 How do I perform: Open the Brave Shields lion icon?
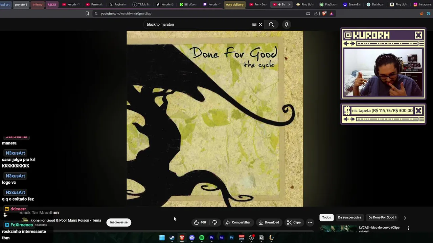(x=324, y=13)
